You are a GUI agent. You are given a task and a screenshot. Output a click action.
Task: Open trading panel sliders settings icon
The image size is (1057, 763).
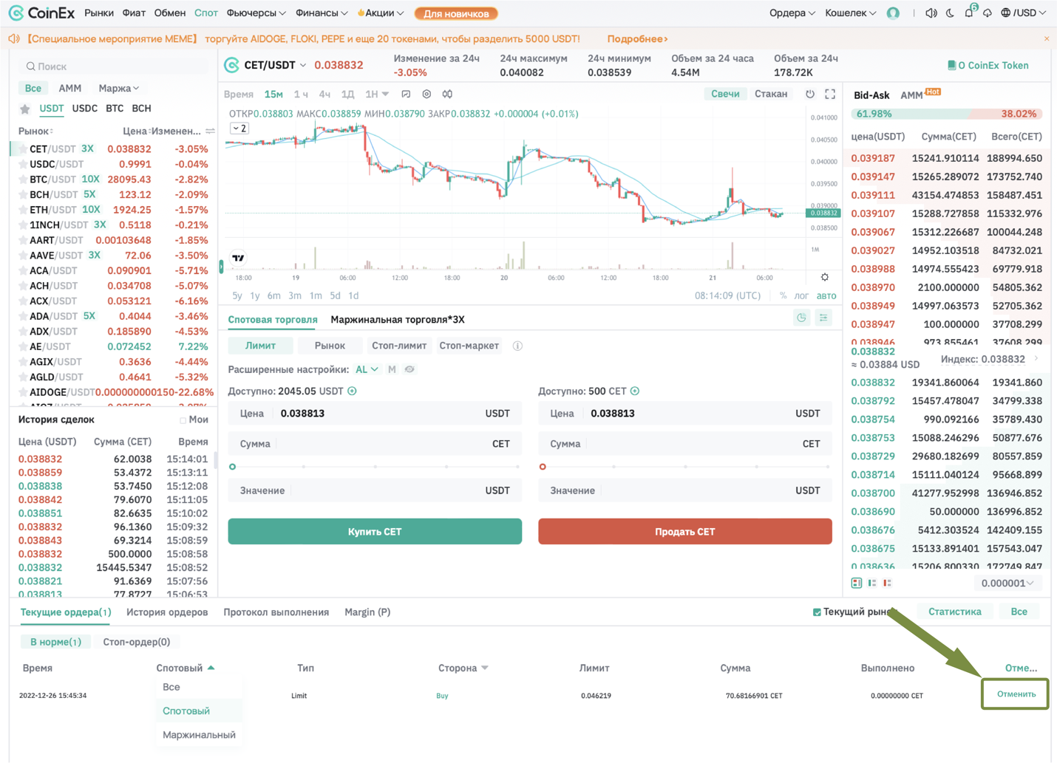coord(823,318)
